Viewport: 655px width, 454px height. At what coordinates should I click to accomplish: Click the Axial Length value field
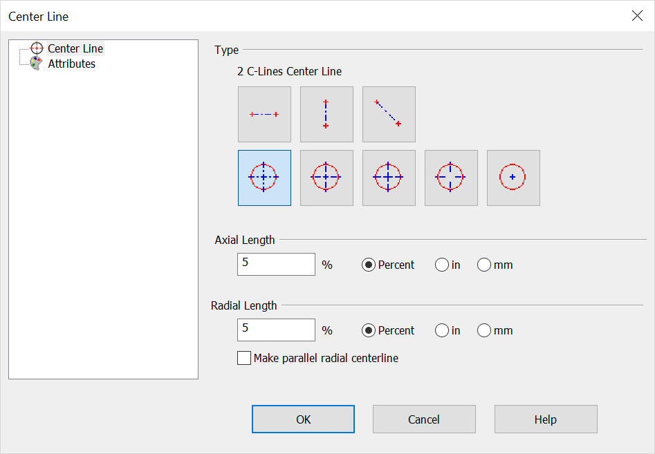pyautogui.click(x=275, y=264)
